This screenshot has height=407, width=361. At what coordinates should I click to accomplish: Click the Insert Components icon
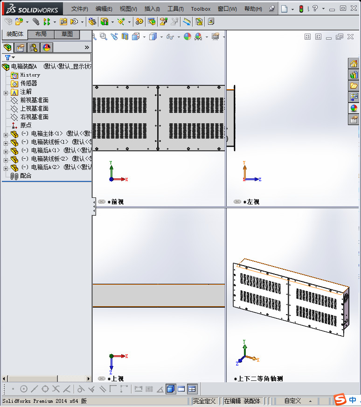19,21
